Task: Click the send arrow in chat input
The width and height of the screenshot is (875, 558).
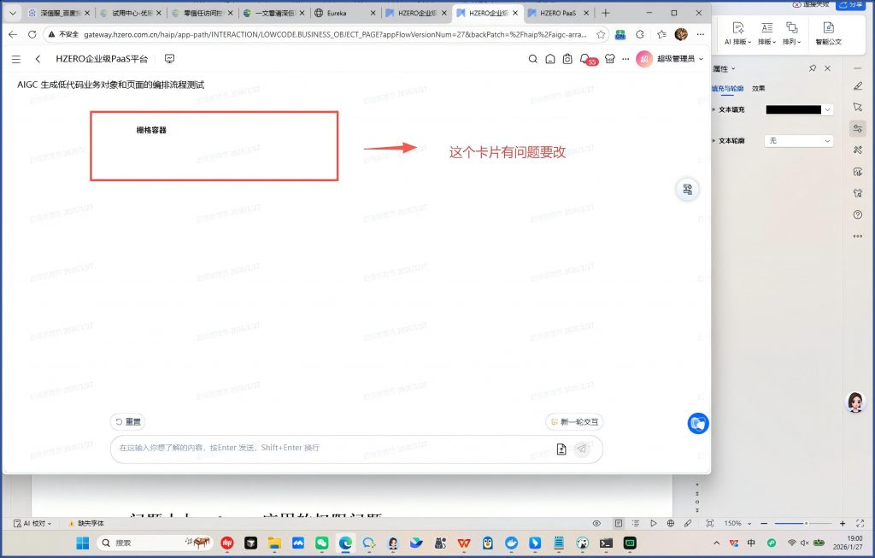Action: click(582, 449)
